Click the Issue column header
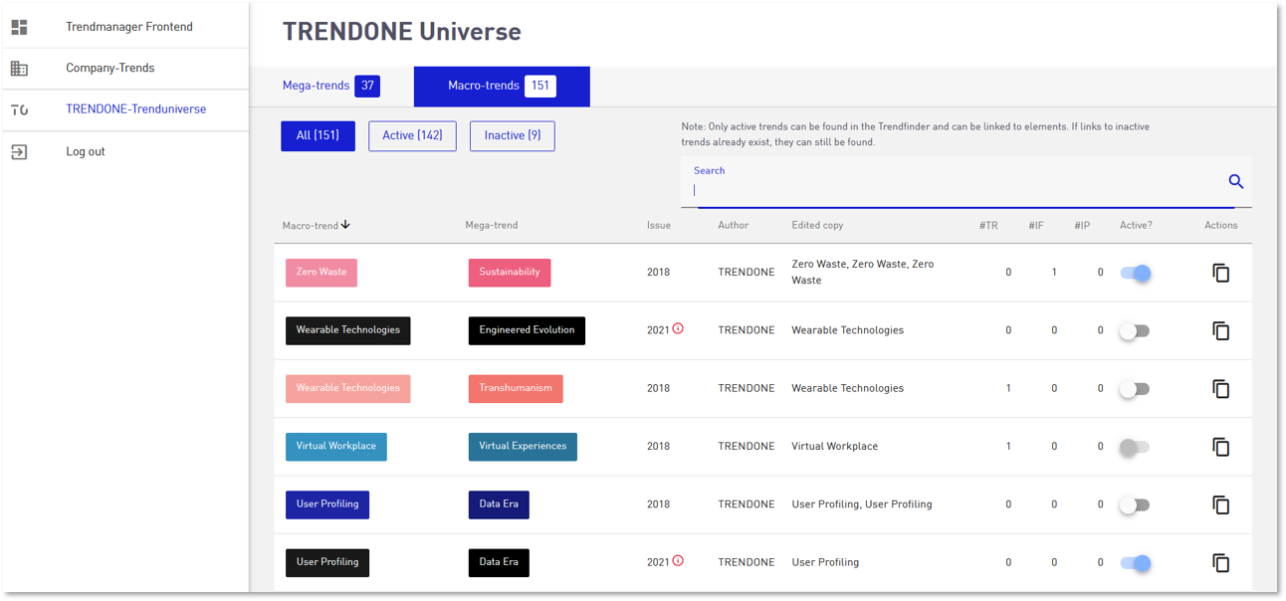 [659, 226]
